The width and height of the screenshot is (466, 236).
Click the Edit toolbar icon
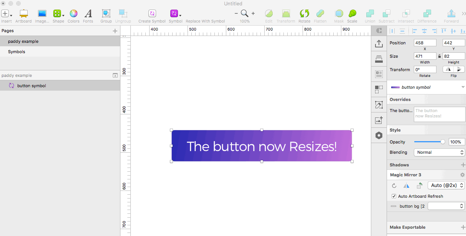coord(269,14)
